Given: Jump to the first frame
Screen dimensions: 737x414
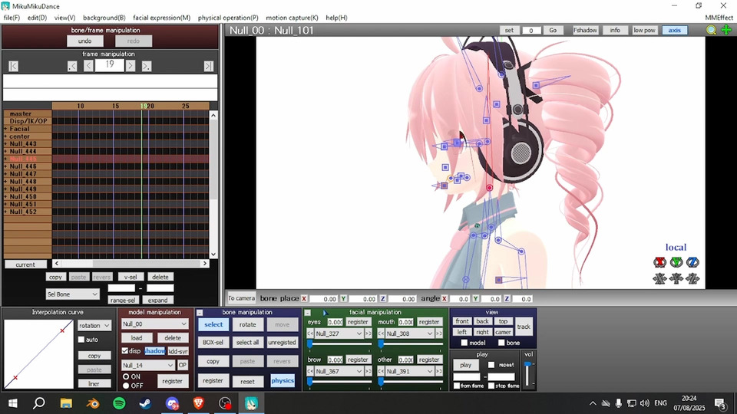Looking at the screenshot, I should tap(14, 66).
